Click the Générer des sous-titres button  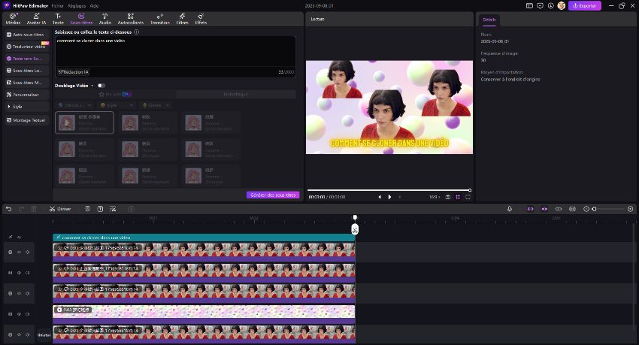tap(272, 195)
